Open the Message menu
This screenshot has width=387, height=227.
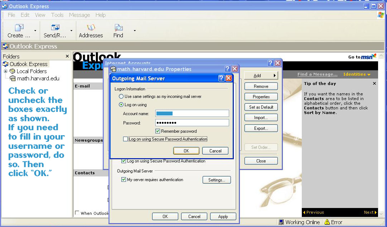pos(79,15)
